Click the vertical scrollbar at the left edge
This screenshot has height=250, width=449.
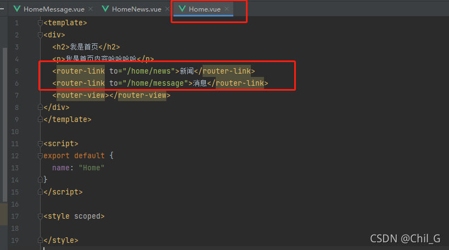[x=4, y=125]
